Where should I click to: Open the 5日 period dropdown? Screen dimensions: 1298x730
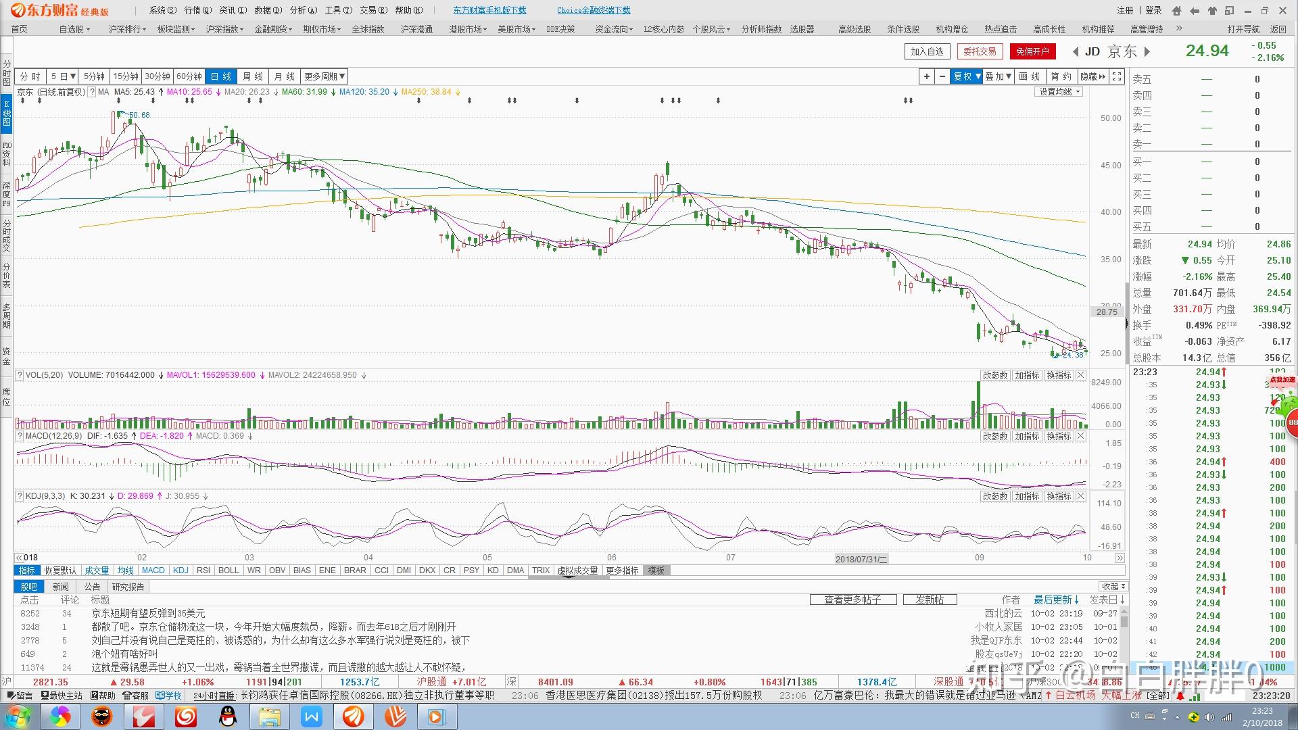tap(62, 76)
